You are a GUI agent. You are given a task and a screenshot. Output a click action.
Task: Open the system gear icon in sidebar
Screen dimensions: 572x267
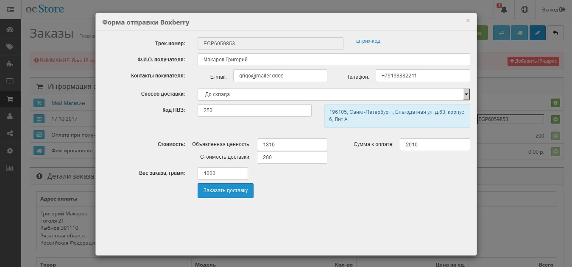coord(10,151)
